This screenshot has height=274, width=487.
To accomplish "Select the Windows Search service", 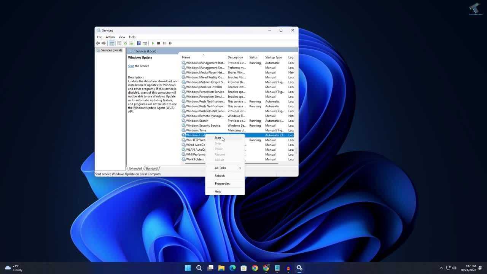I will 238,121.
